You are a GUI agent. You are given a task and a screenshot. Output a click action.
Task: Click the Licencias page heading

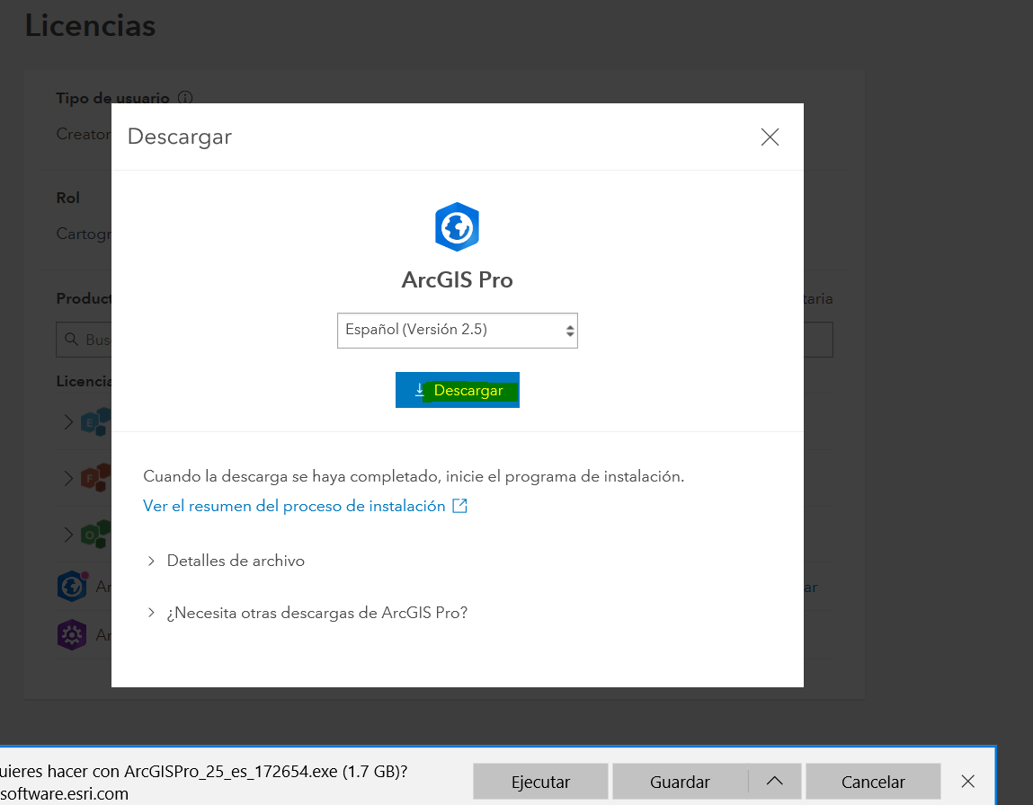coord(90,26)
